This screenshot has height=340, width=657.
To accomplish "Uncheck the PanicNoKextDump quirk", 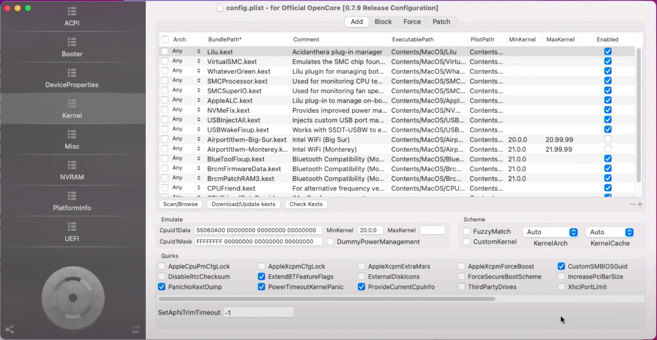I will pos(161,287).
